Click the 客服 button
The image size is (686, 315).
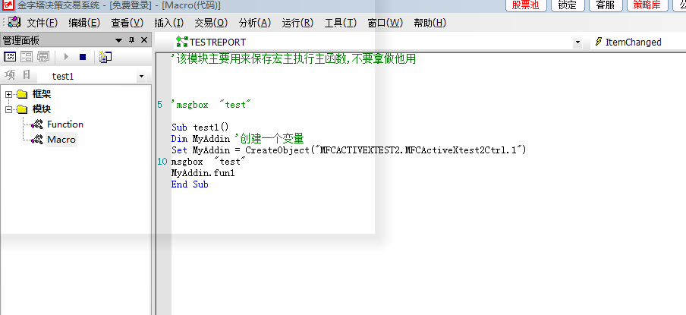tap(606, 5)
